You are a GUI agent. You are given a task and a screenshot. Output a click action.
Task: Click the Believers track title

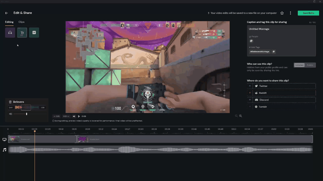(x=18, y=102)
